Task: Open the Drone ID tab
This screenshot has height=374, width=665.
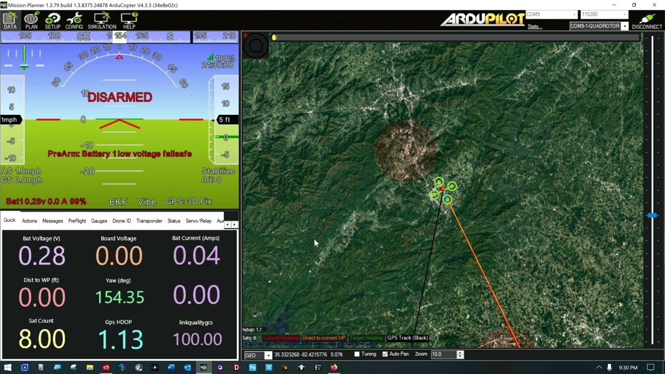Action: [122, 221]
